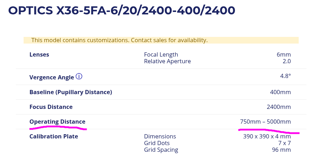Select the 4.8° vergence angle value
311x163 pixels.
coord(285,76)
